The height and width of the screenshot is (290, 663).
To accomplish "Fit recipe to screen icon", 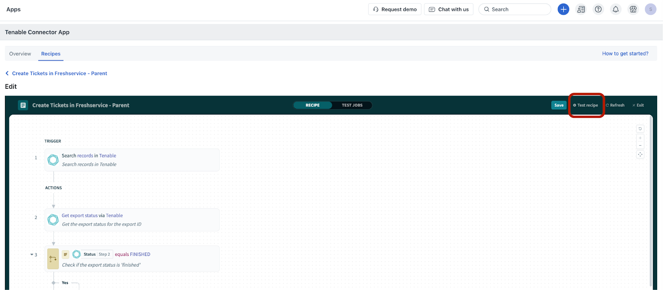I will click(x=640, y=154).
